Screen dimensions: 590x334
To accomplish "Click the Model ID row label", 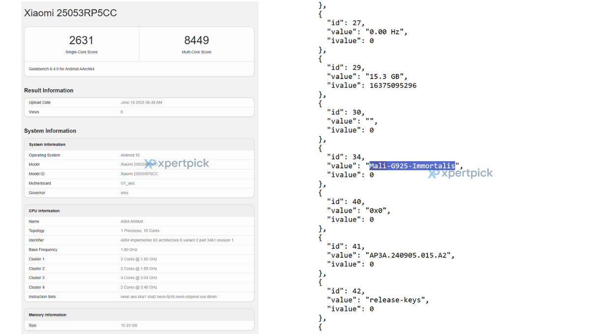I will (x=37, y=174).
